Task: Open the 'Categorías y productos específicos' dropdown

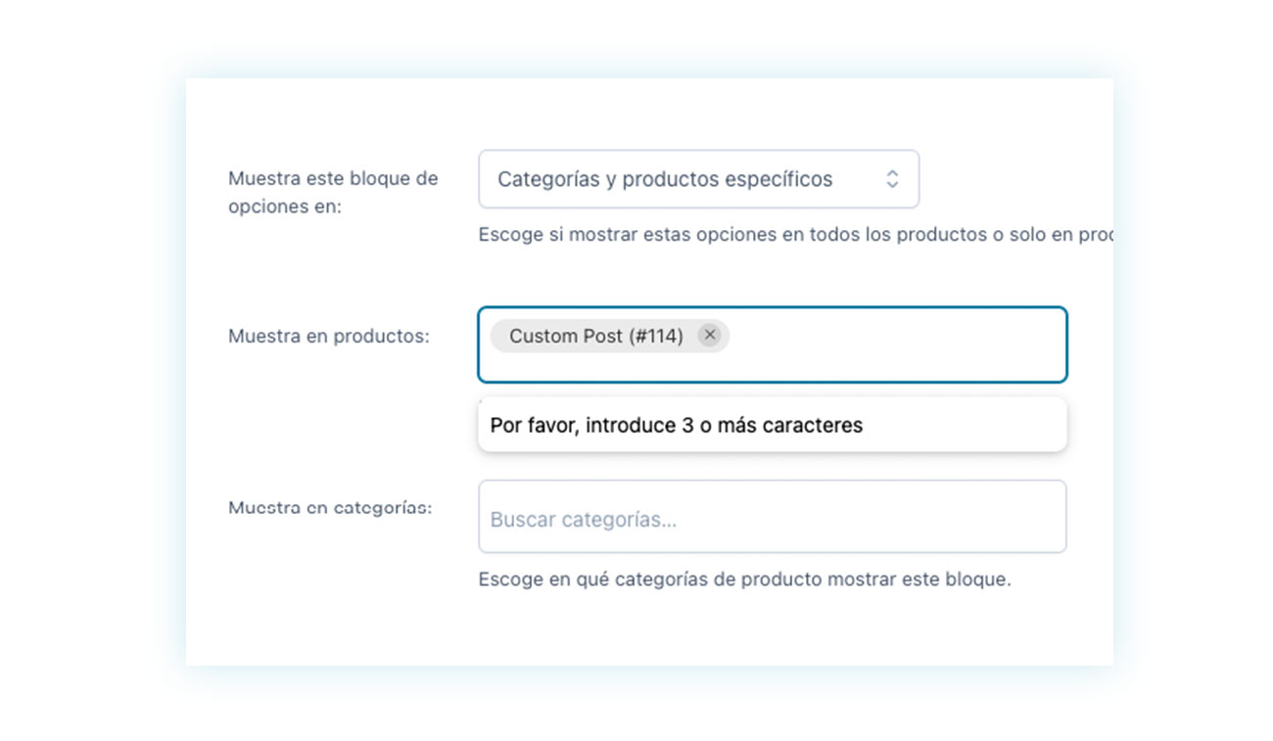Action: (698, 179)
